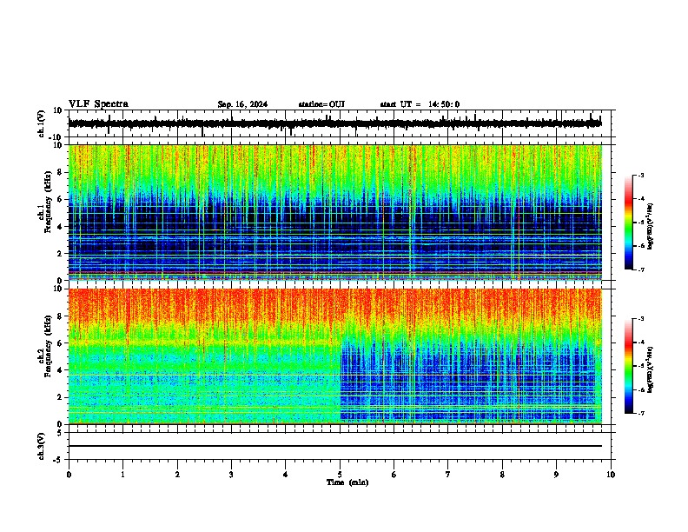Image resolution: width=688 pixels, height=532 pixels.
Task: Click the "3" tick on the time axis
Action: coord(231,475)
